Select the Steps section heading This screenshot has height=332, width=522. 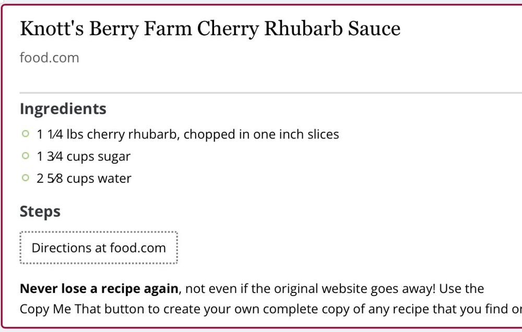click(40, 212)
